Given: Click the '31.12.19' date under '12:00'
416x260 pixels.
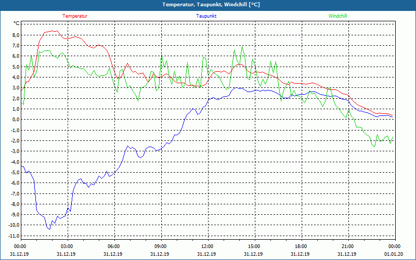Looking at the screenshot, I should pyautogui.click(x=206, y=254).
